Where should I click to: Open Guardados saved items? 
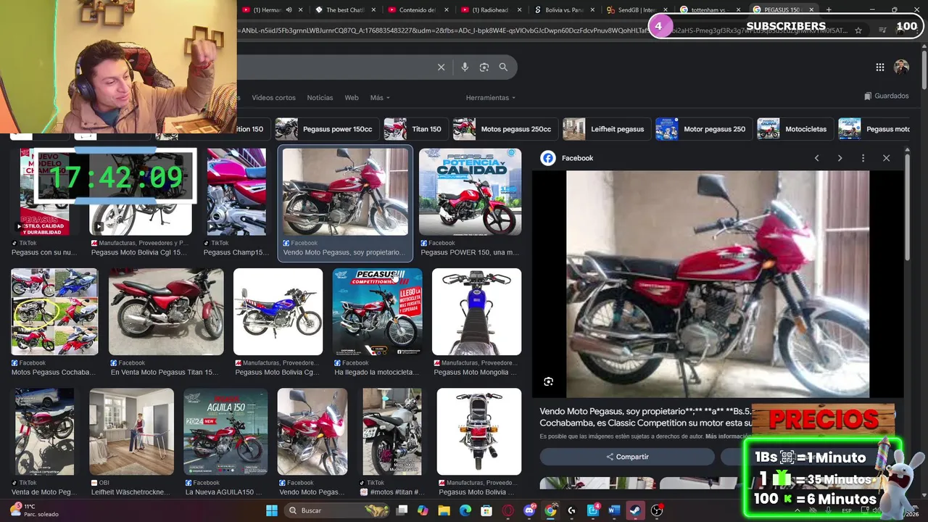[x=886, y=96]
